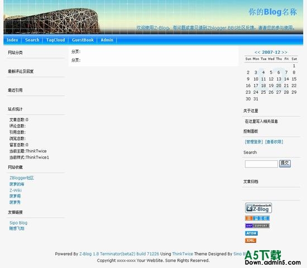The width and height of the screenshot is (307, 268).
Task: Click the Sun column header in calendar
Action: [248, 59]
